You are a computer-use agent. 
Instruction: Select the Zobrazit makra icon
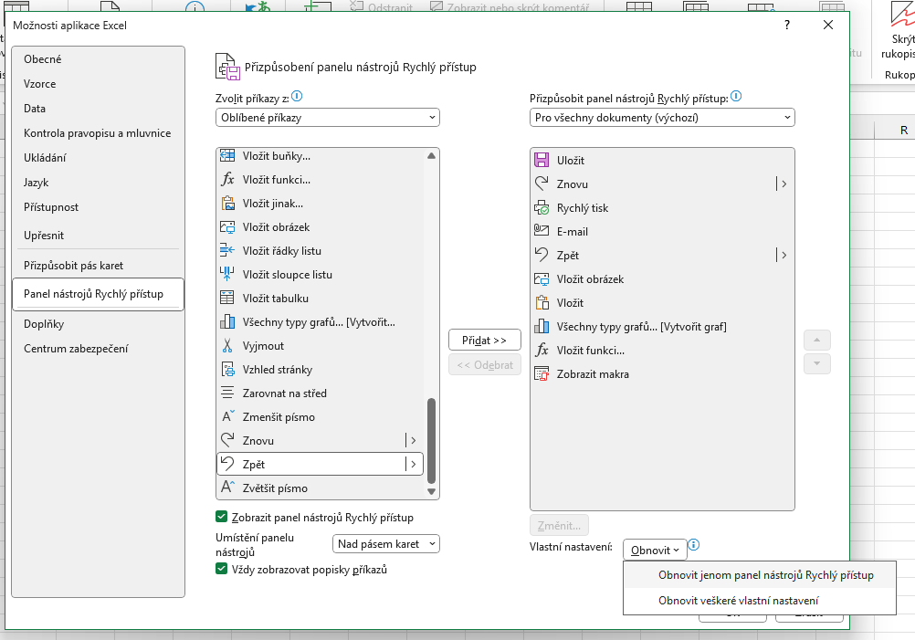[x=542, y=374]
